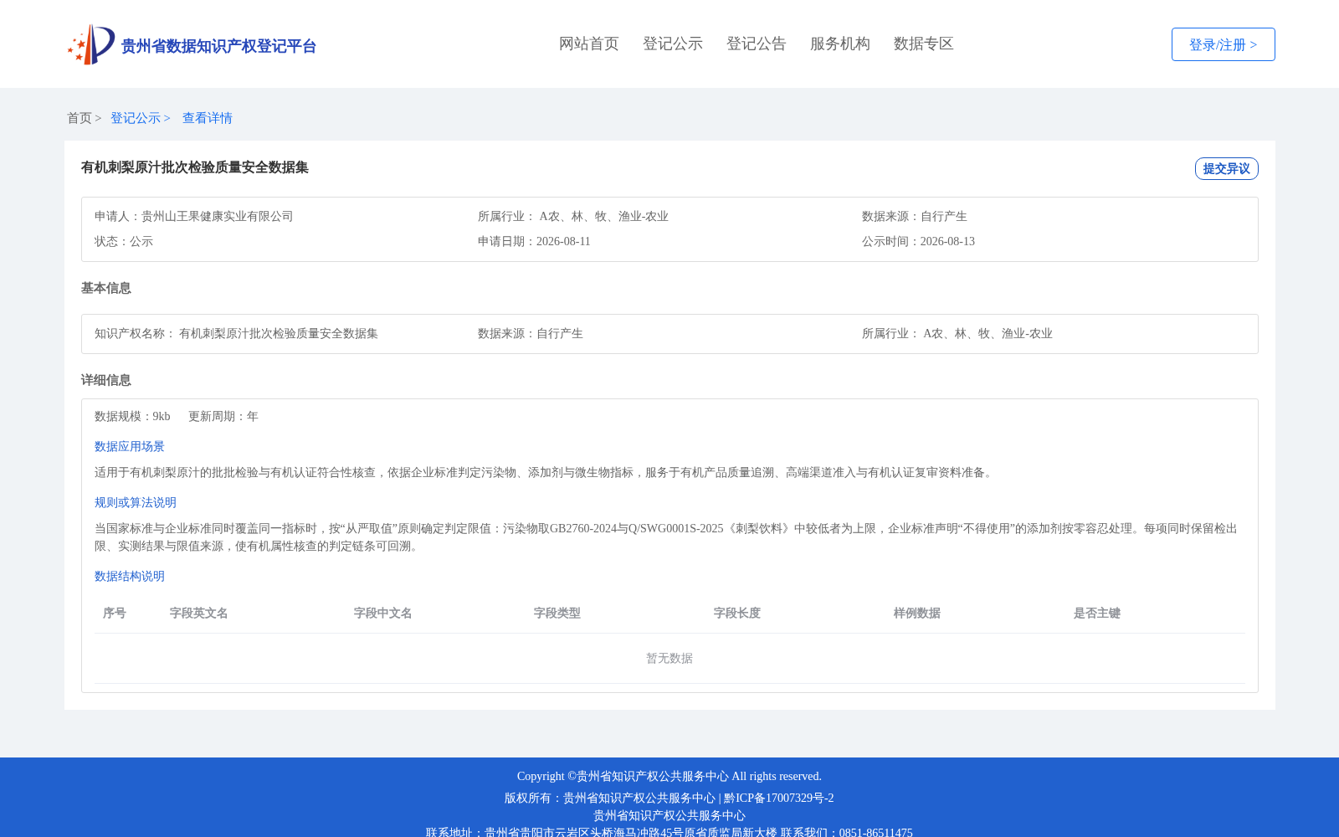The width and height of the screenshot is (1339, 837).
Task: Click the 字段中文名 column header
Action: pyautogui.click(x=383, y=613)
